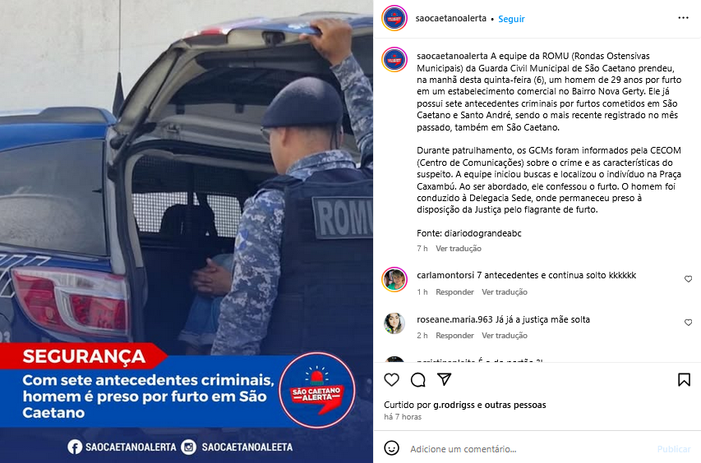Screen dimensions: 701x463
Task: Like the post with the heart icon
Action: [392, 379]
